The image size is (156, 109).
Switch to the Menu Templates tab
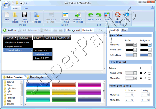point(36,77)
